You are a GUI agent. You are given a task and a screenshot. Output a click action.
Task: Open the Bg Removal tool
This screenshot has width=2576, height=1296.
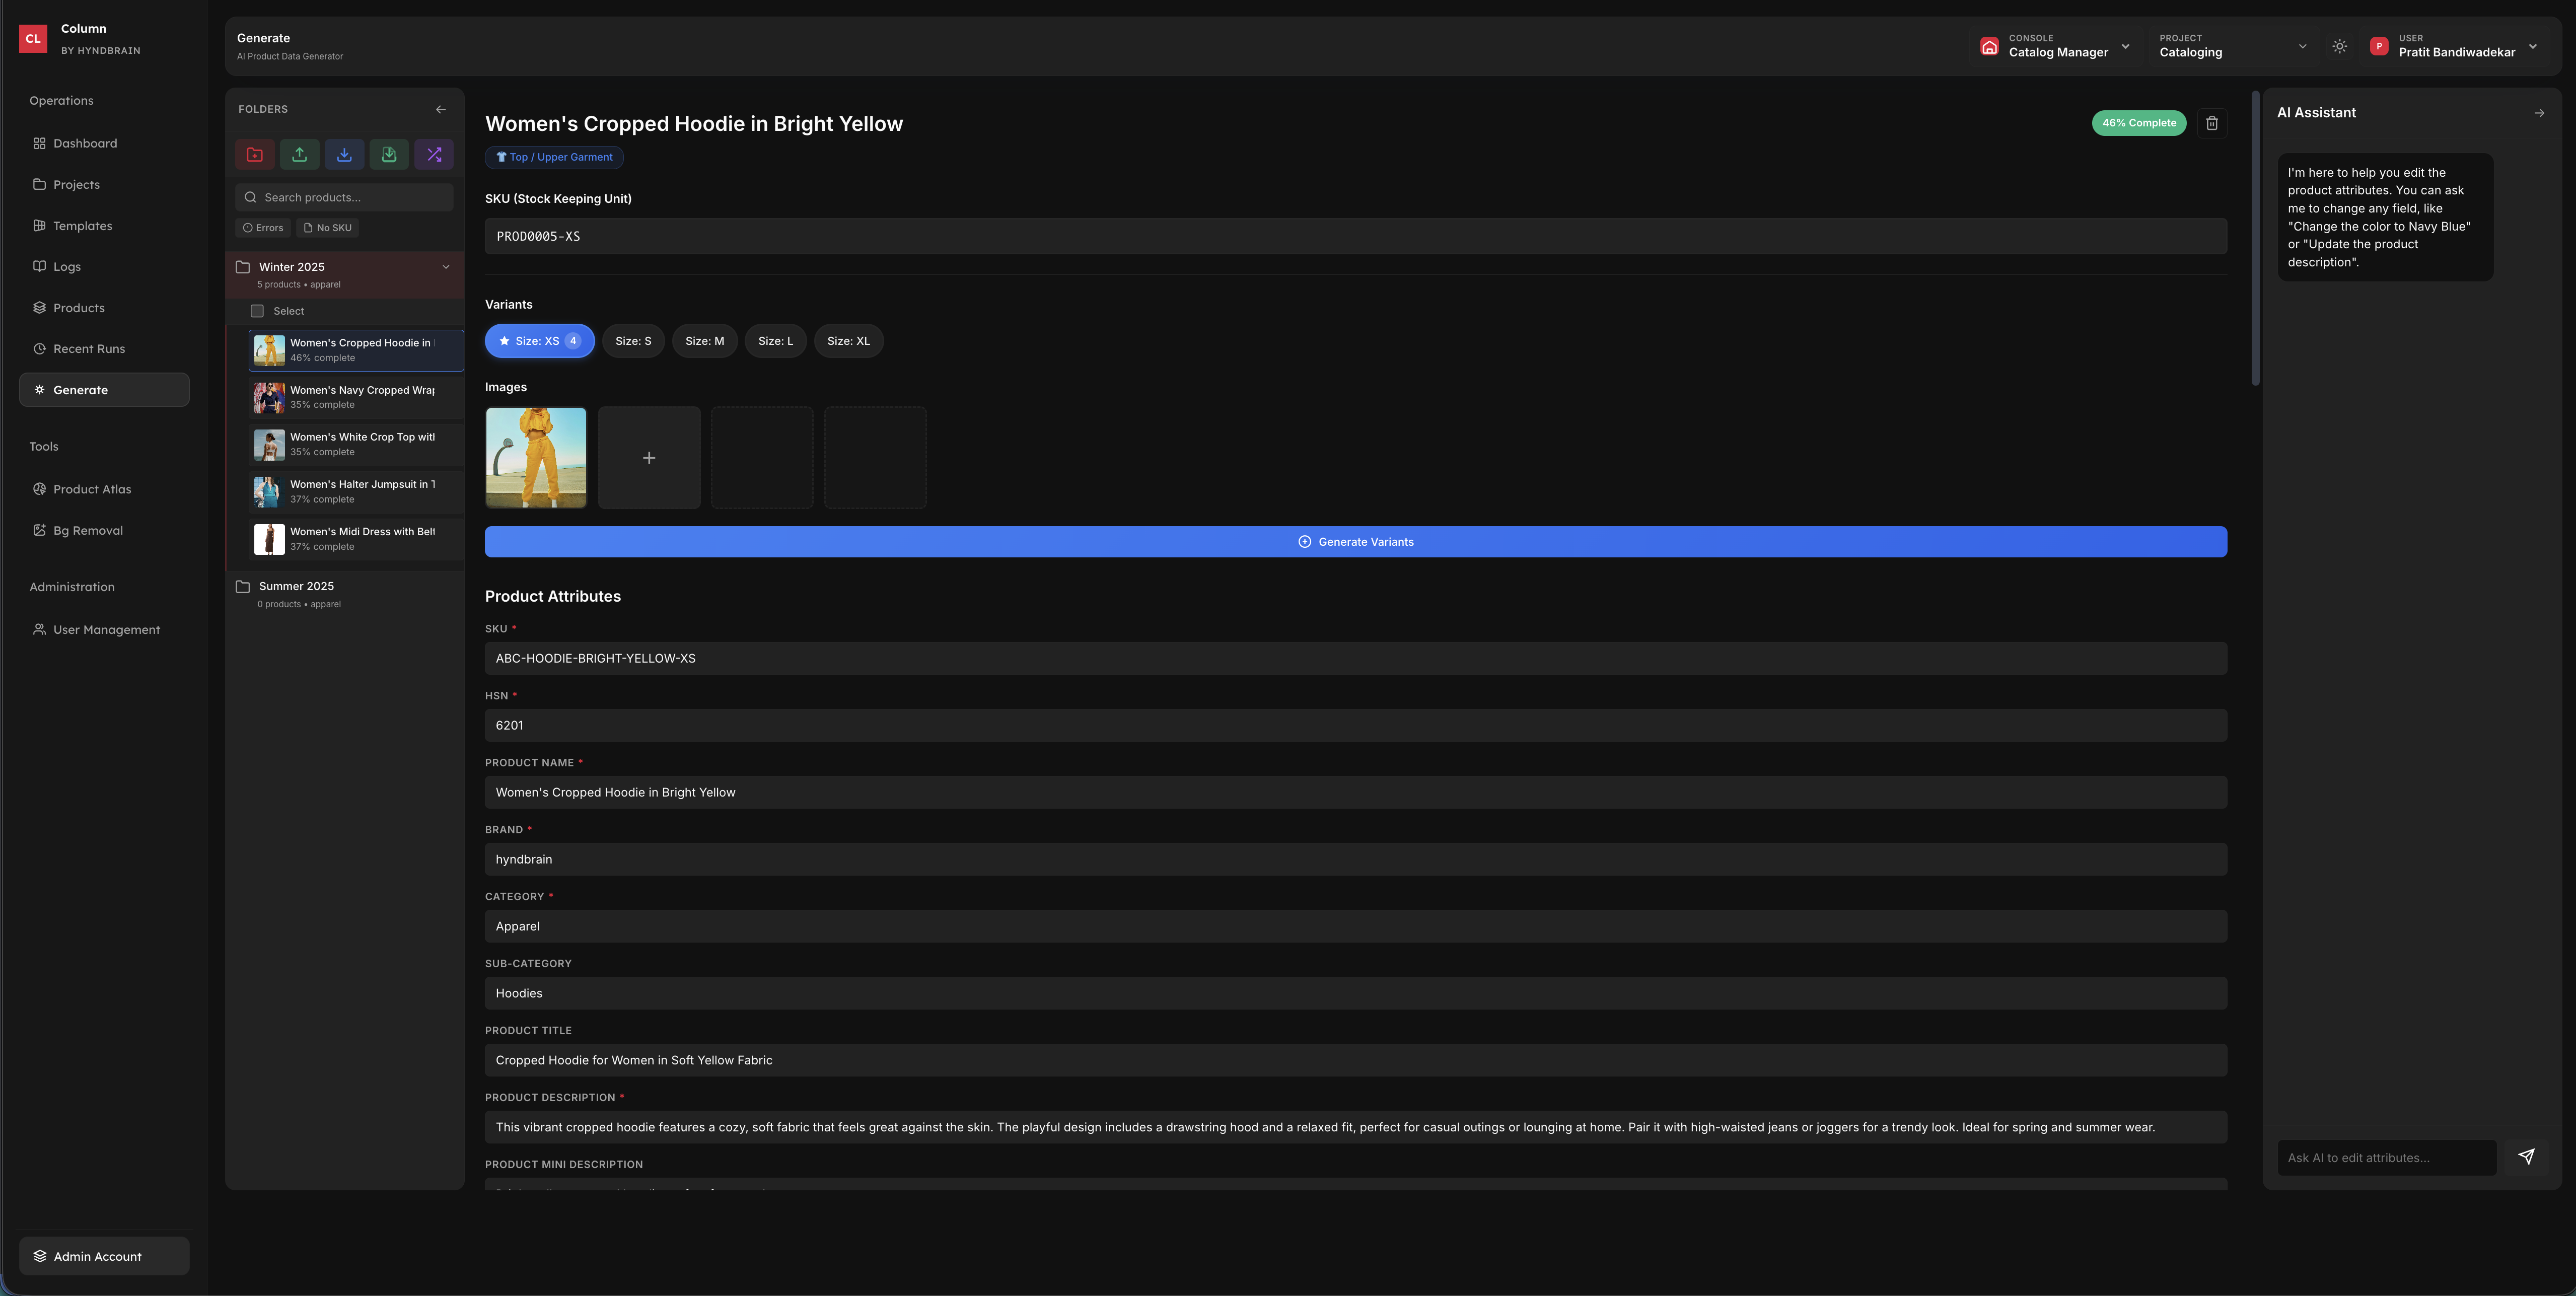click(88, 530)
